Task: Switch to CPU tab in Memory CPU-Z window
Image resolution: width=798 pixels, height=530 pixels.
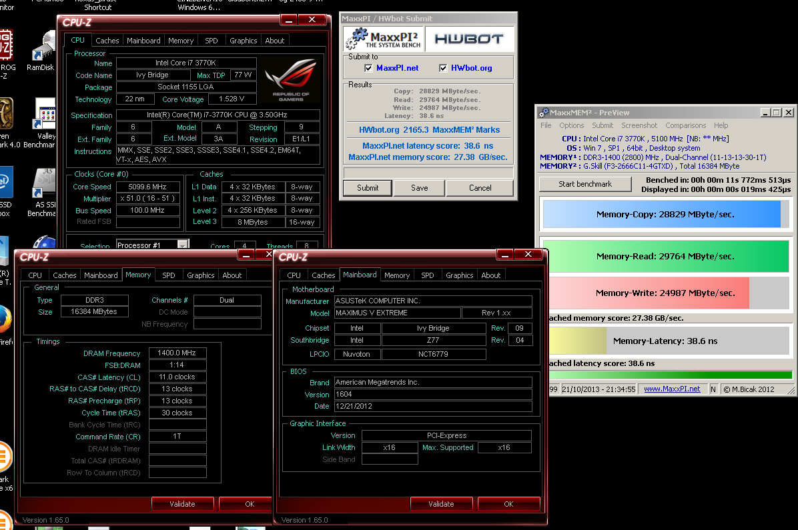Action: (x=35, y=275)
